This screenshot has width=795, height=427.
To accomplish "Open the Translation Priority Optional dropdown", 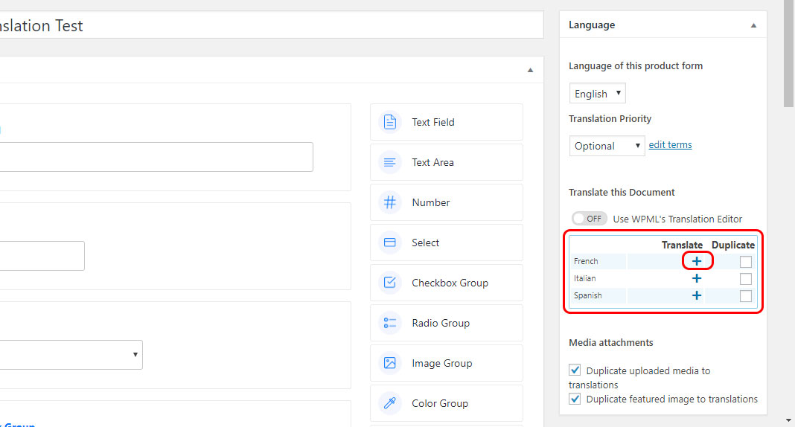I will tap(607, 146).
